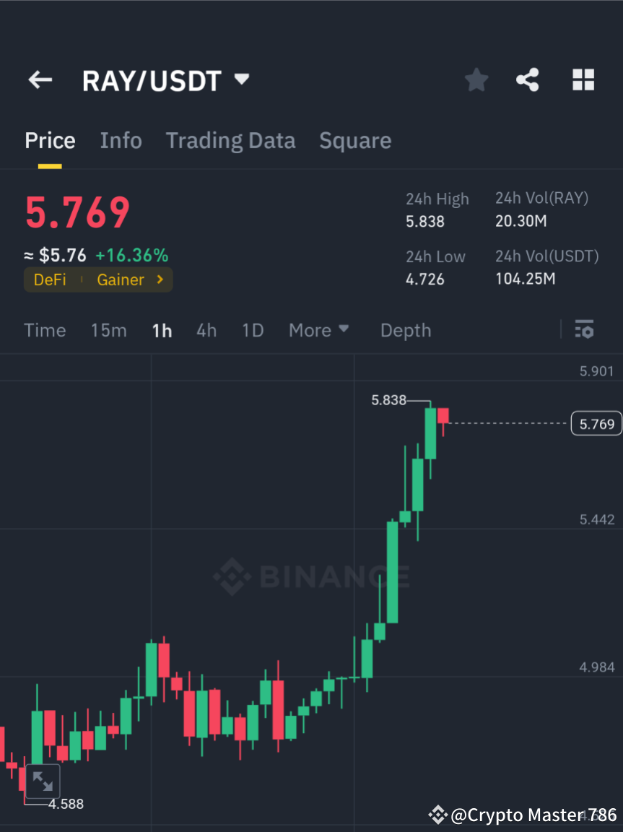View the Depth chart
The image size is (623, 832).
coord(405,330)
